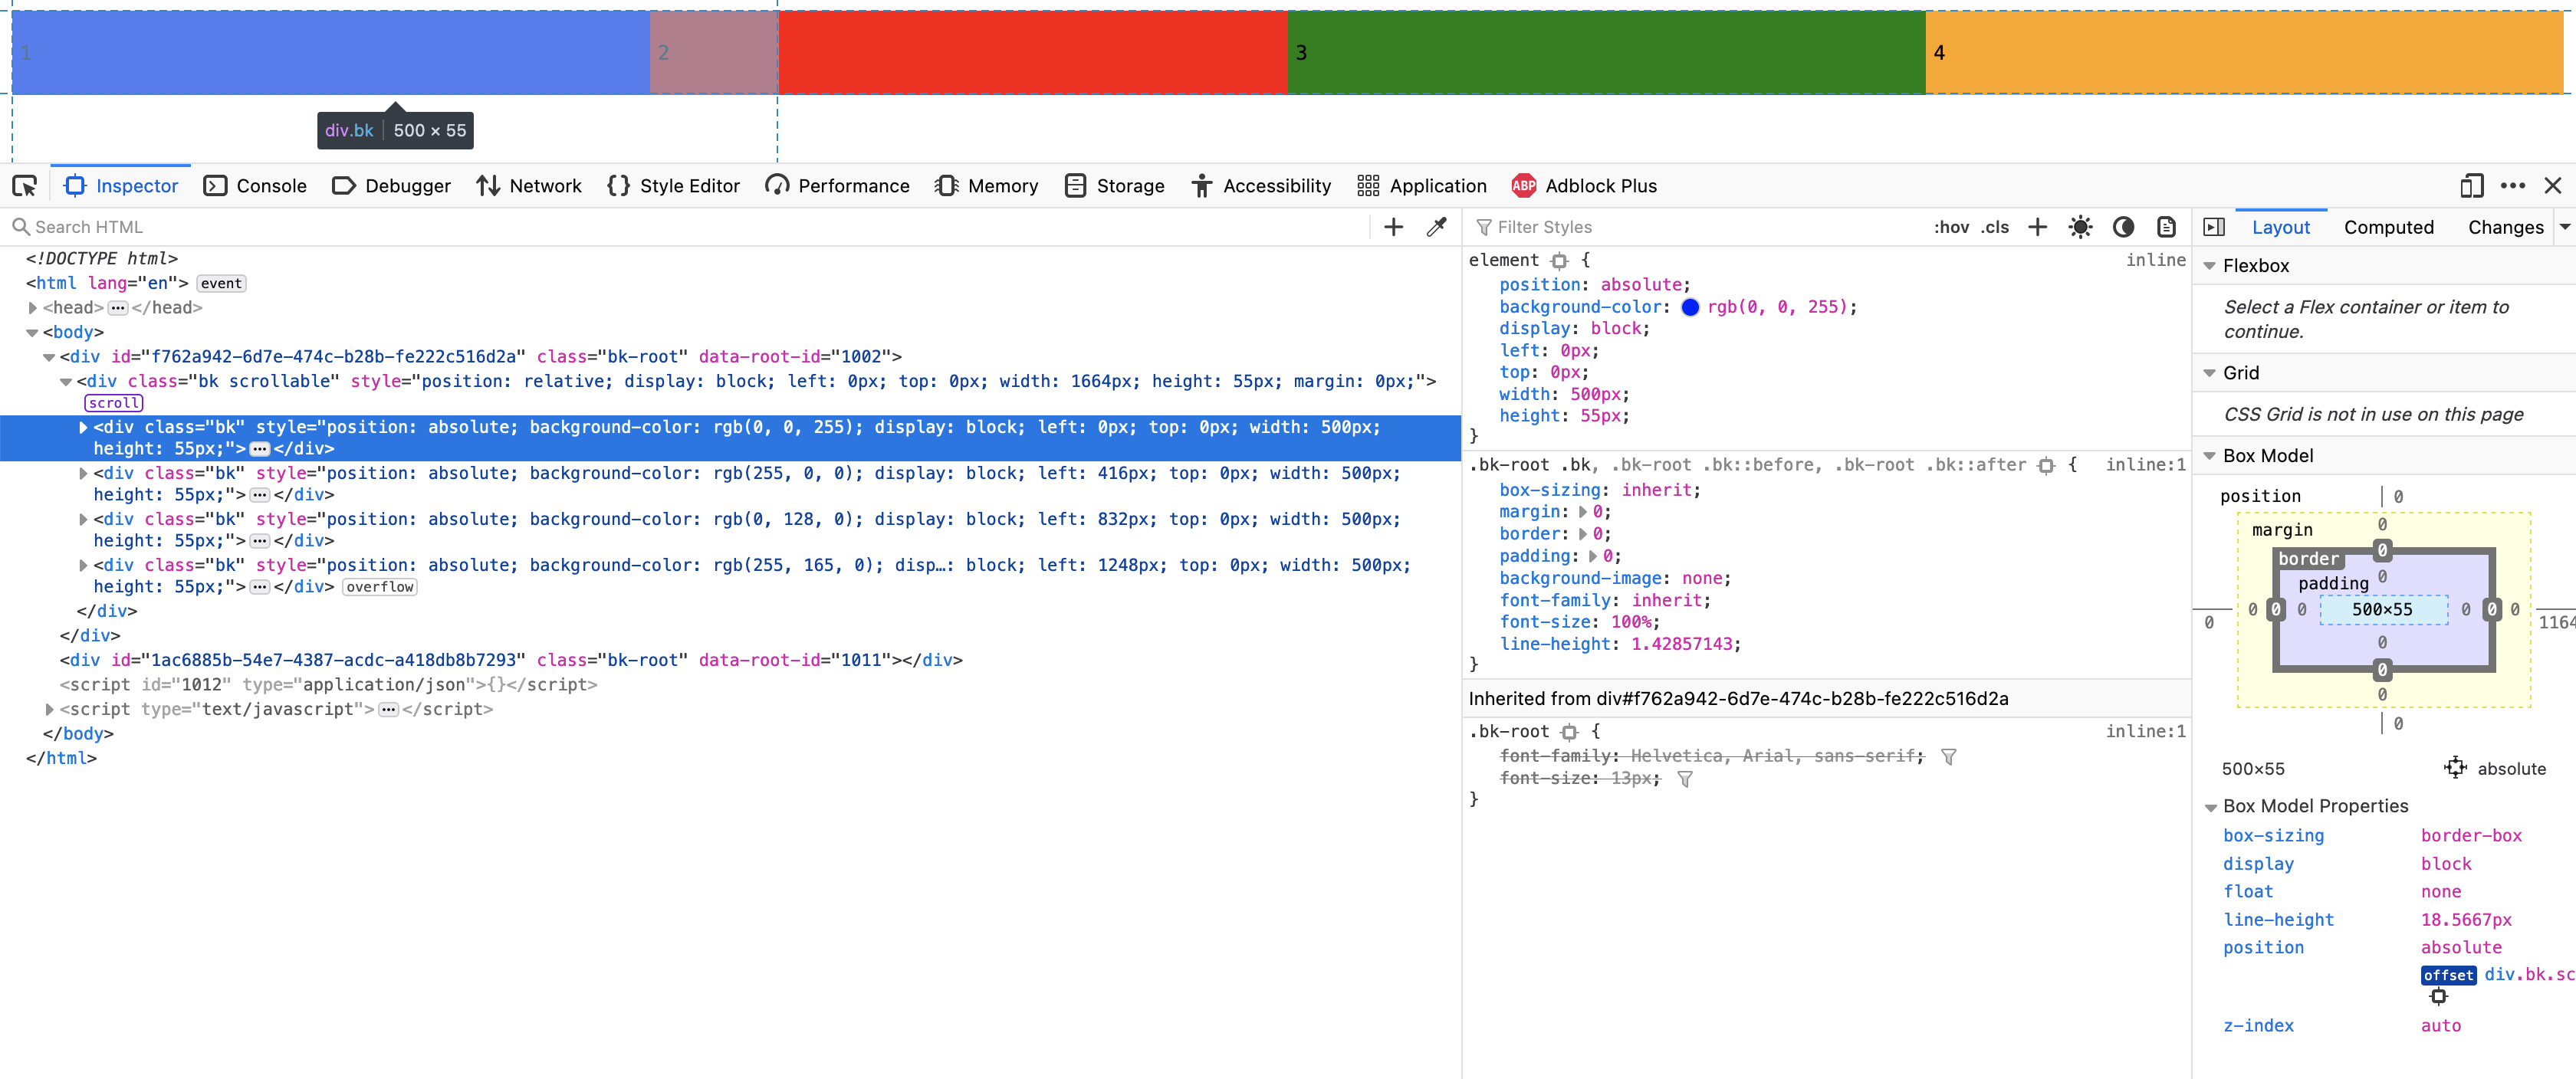Click the Search HTML field
This screenshot has width=2576, height=1079.
pos(690,227)
